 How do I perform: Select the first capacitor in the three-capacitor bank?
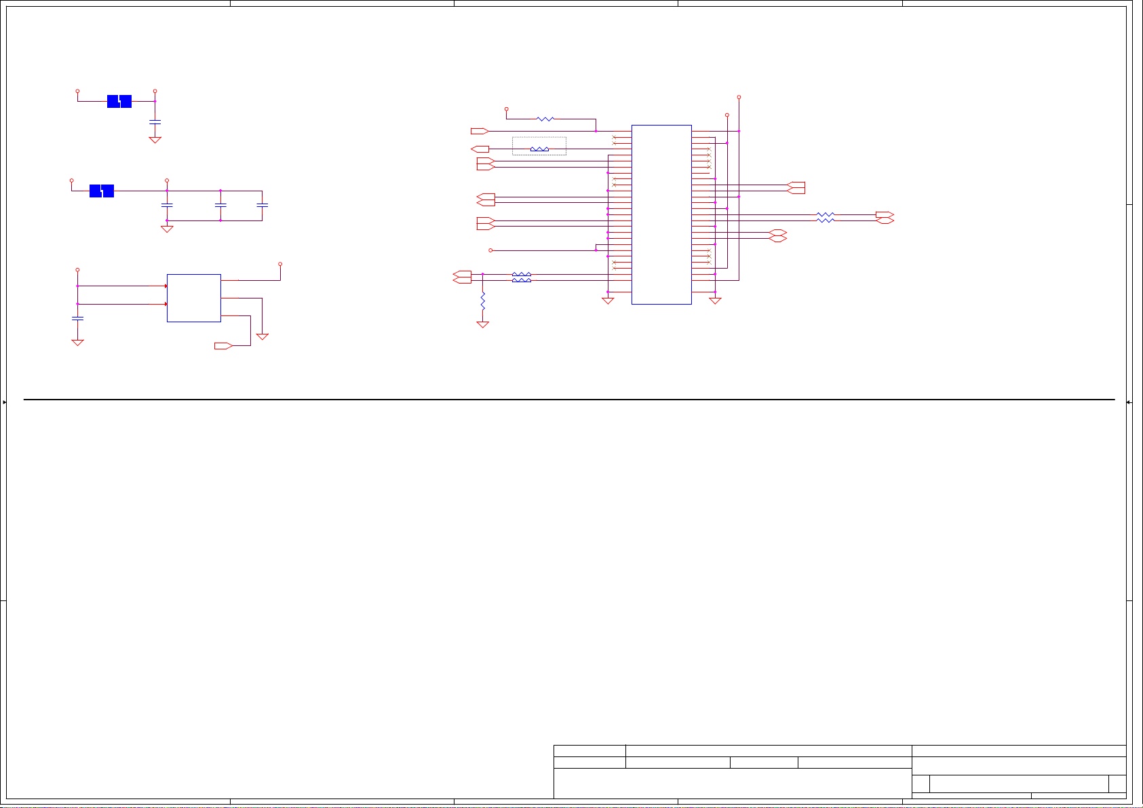167,204
